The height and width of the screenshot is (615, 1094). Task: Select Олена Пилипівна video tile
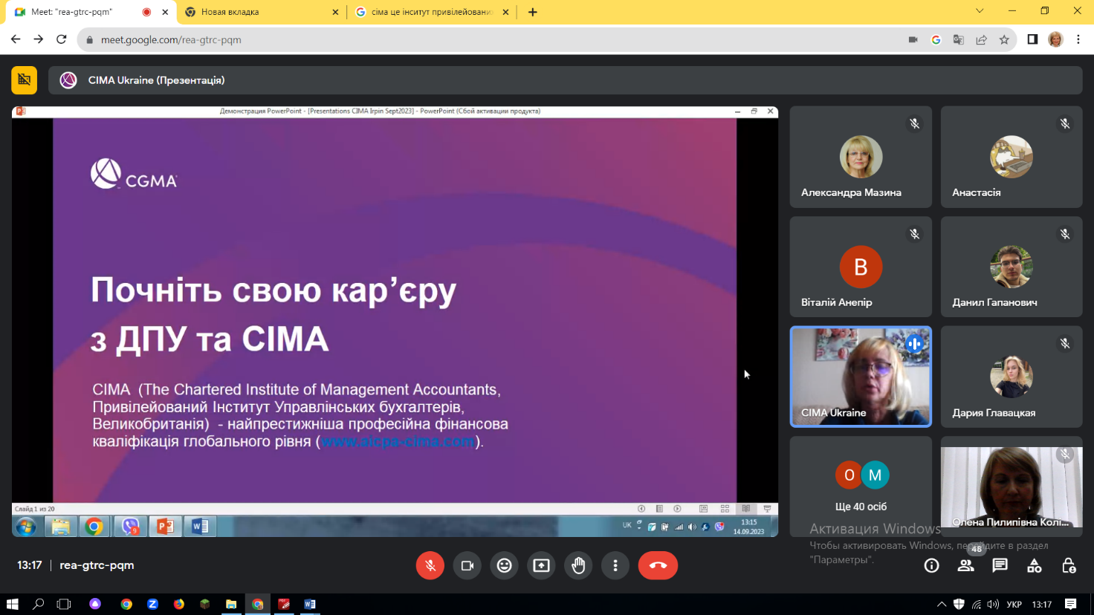(1012, 487)
